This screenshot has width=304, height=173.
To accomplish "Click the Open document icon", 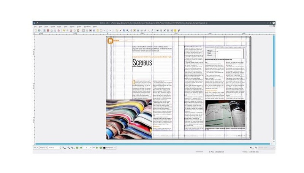I will point(39,30).
